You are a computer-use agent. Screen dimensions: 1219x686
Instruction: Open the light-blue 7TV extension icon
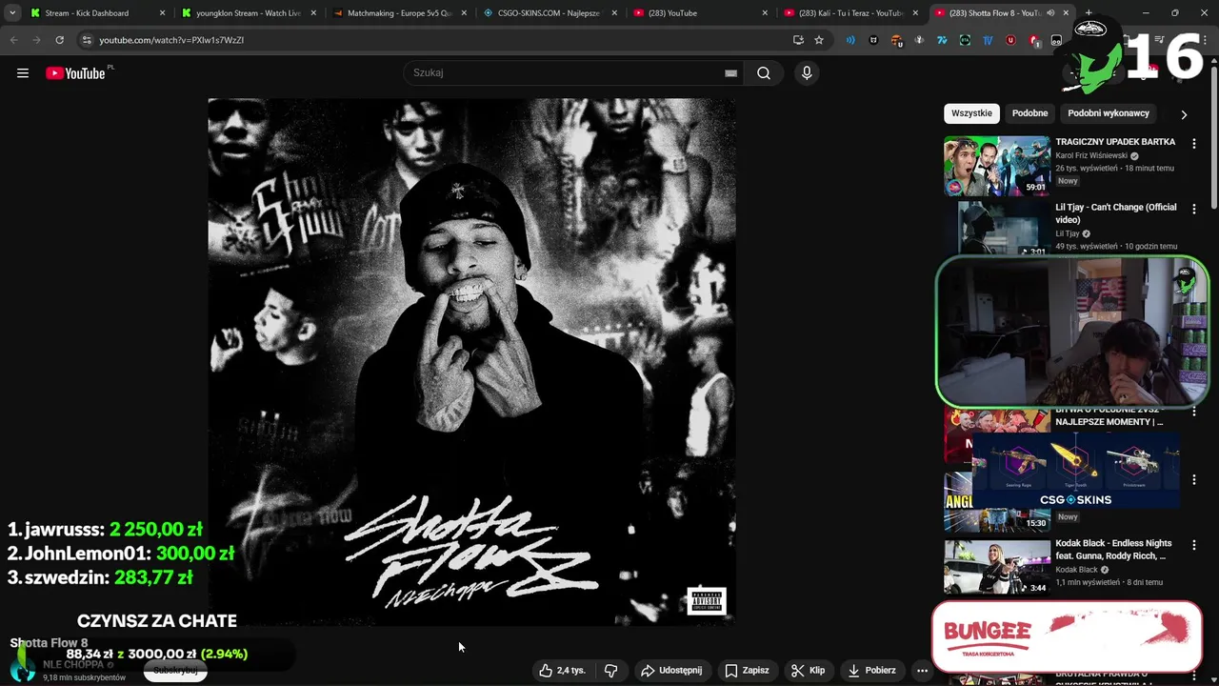click(942, 40)
